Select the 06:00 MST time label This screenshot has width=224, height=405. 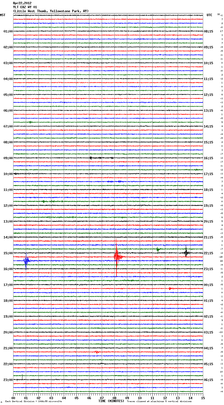pyautogui.click(x=8, y=111)
